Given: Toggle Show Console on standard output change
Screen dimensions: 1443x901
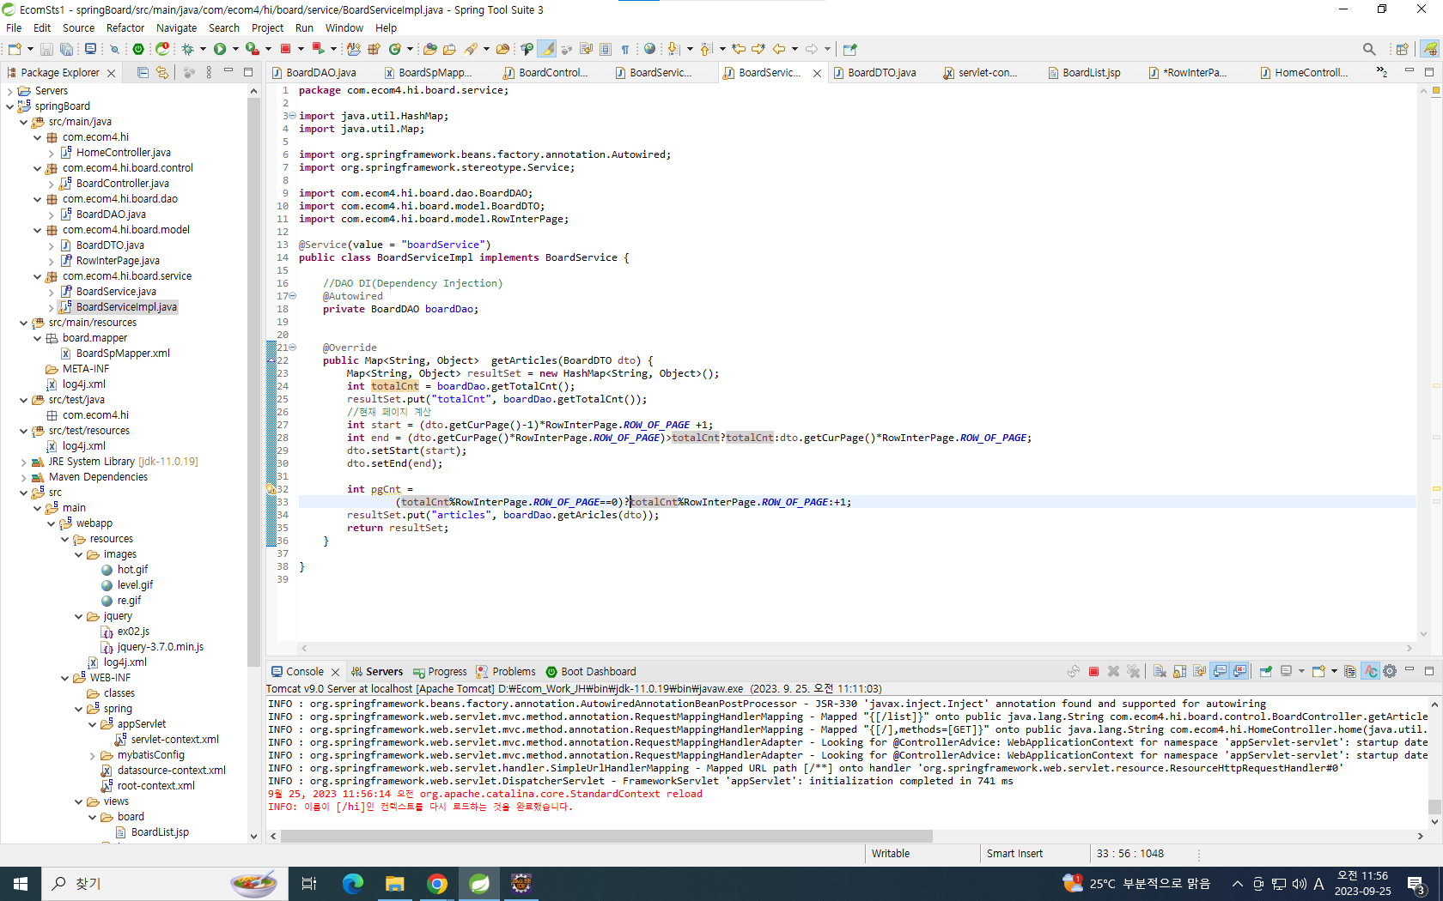Looking at the screenshot, I should pyautogui.click(x=1220, y=672).
